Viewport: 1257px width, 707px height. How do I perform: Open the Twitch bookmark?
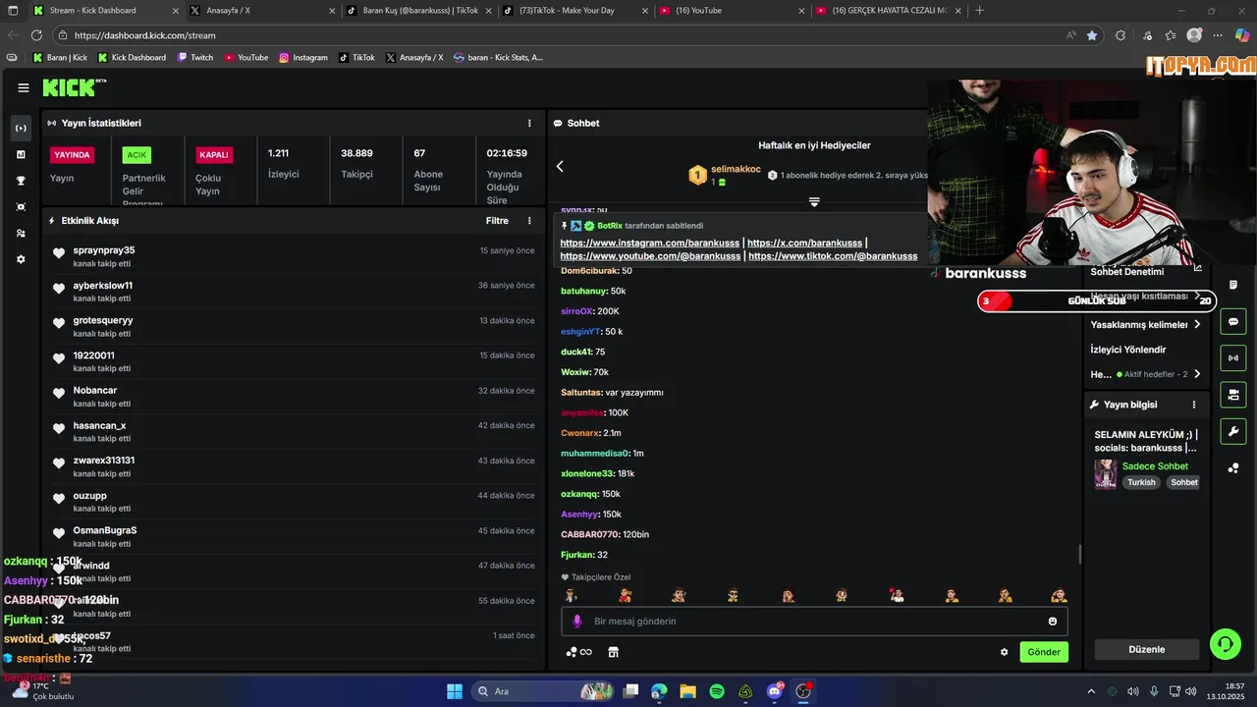coord(195,58)
